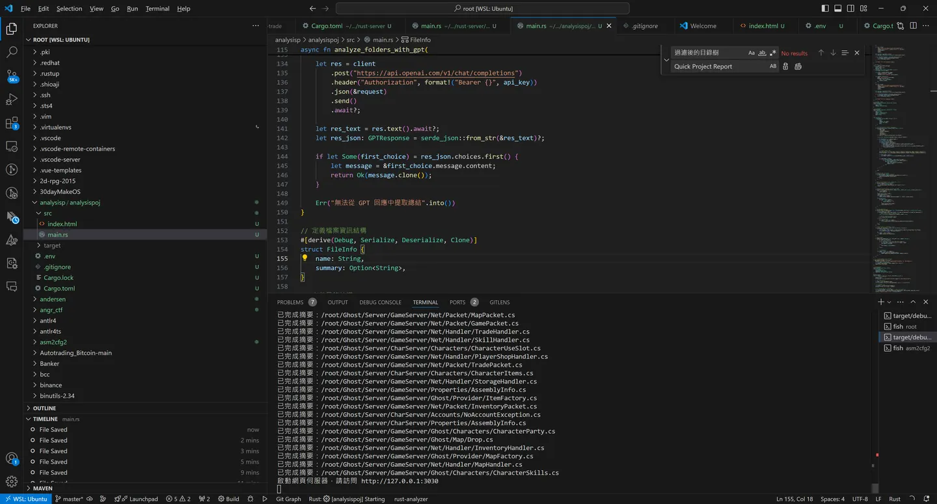The height and width of the screenshot is (504, 937).
Task: Collapse the replace row in find widget
Action: (x=666, y=59)
